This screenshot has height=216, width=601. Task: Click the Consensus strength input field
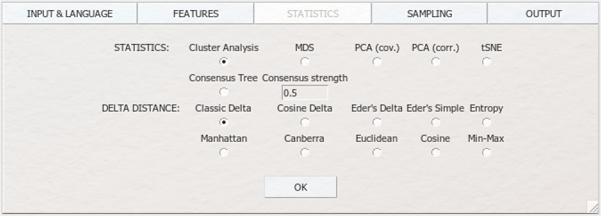click(305, 93)
